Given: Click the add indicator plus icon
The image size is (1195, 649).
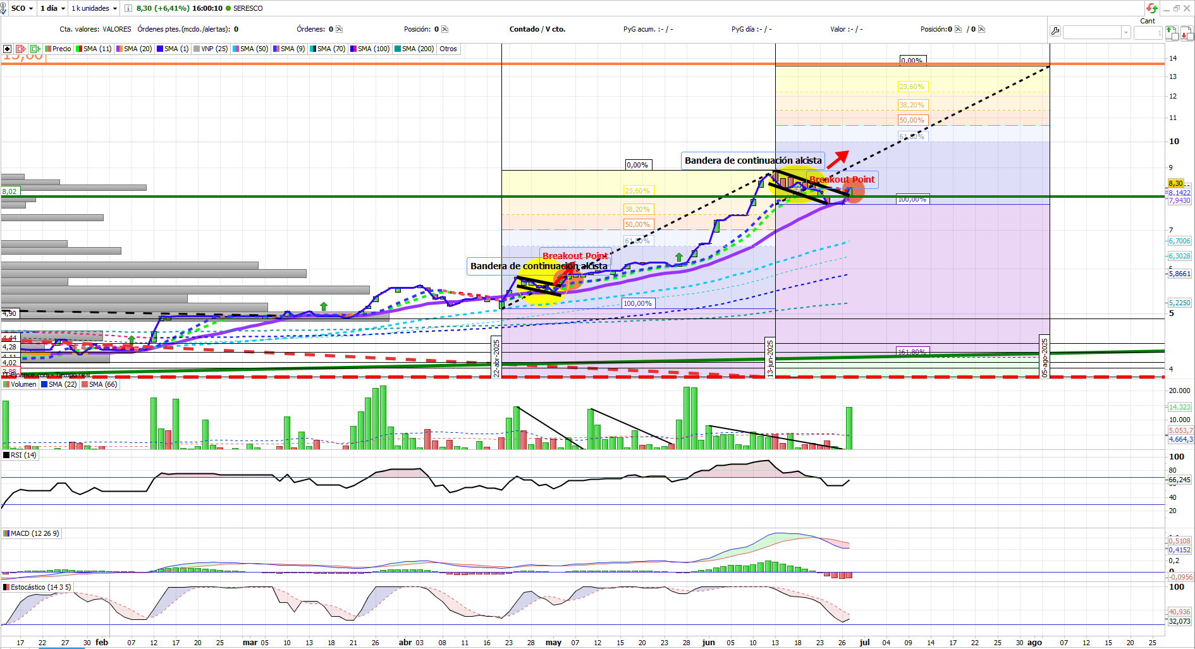Looking at the screenshot, I should click(x=7, y=49).
